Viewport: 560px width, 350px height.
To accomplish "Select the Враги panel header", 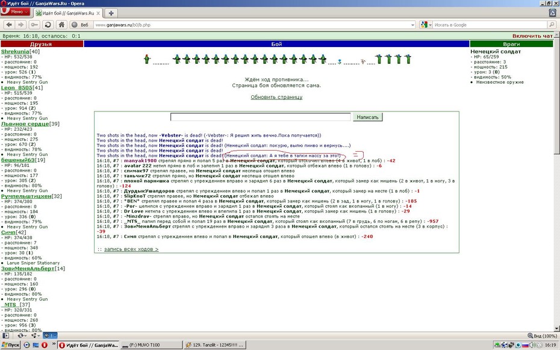I will pyautogui.click(x=511, y=44).
